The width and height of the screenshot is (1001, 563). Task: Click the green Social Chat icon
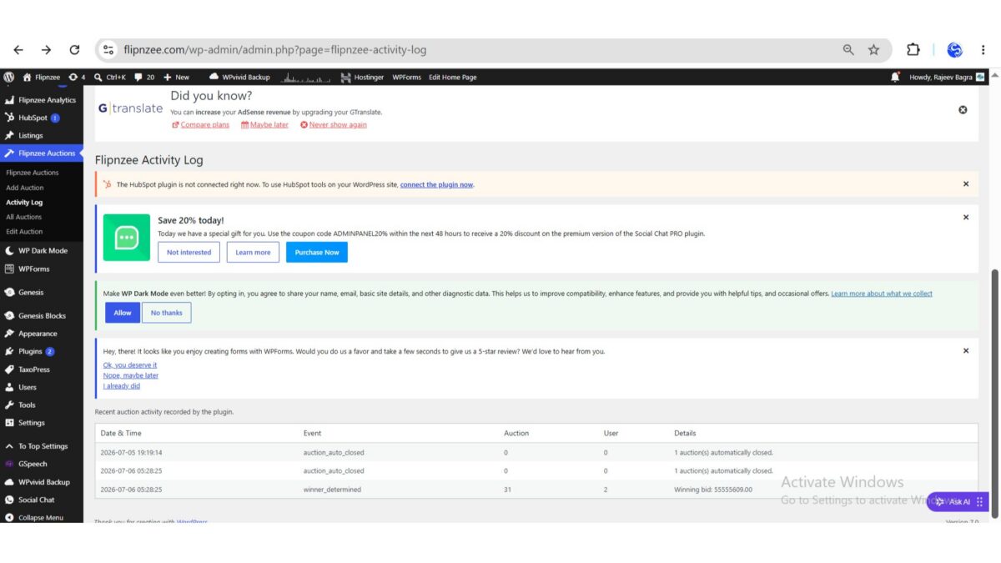pyautogui.click(x=127, y=237)
